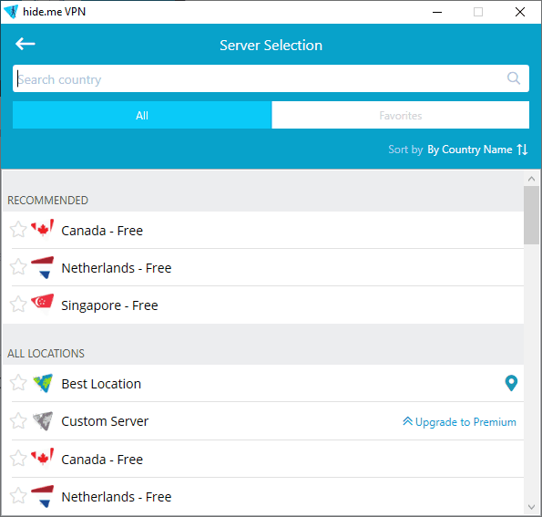Click the magnifying glass search icon

[514, 78]
